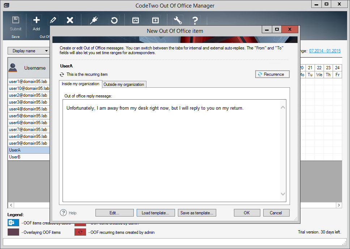
Task: Click the Recurrence button
Action: point(272,74)
